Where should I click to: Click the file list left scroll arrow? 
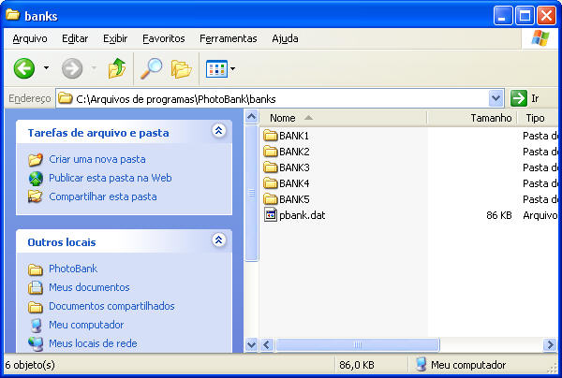266,345
